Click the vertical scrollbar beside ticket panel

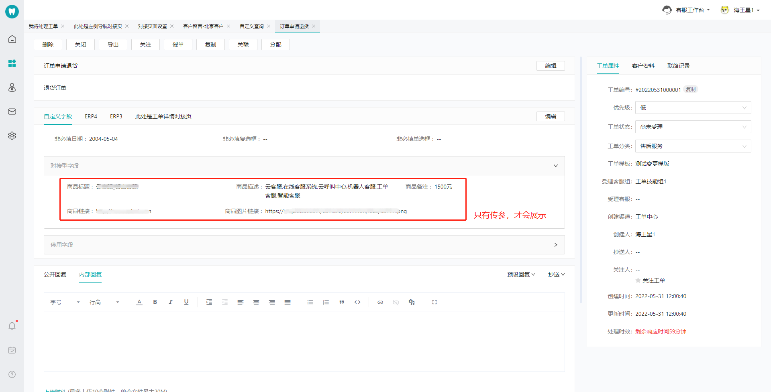click(581, 180)
